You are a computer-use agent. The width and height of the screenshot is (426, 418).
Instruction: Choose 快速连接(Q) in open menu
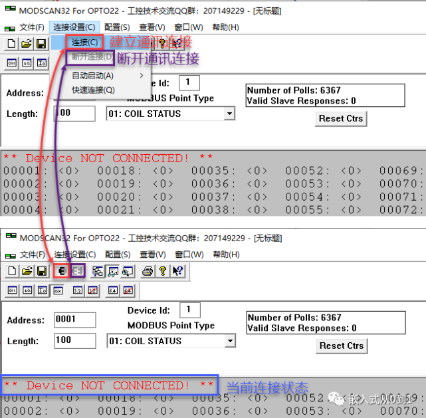coord(93,90)
